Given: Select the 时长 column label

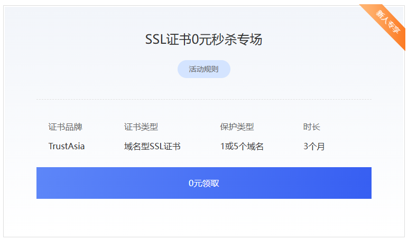Looking at the screenshot, I should tap(311, 127).
